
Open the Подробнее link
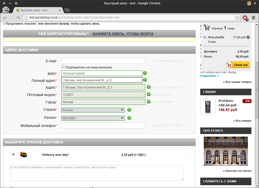(209, 76)
